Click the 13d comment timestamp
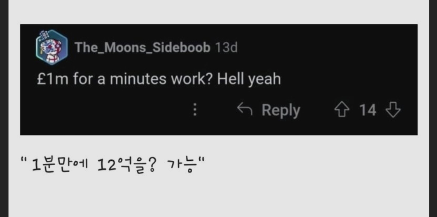This screenshot has height=217, width=437. 226,47
